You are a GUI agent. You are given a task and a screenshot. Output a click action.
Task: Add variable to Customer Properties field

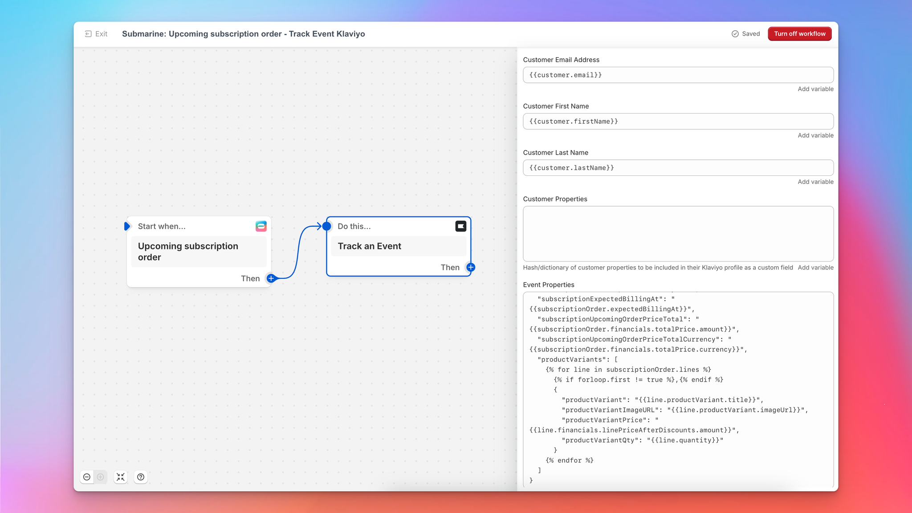815,268
